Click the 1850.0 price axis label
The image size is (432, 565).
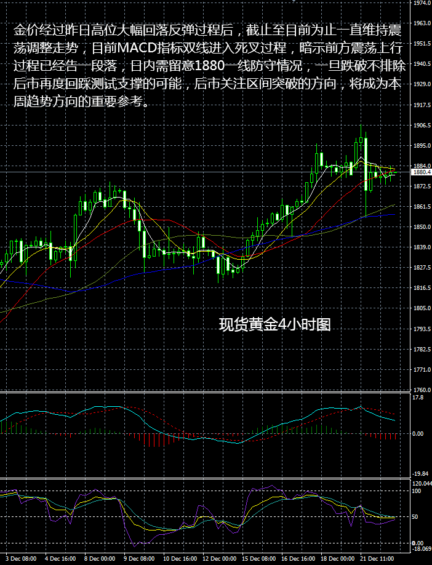422,227
